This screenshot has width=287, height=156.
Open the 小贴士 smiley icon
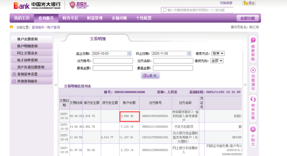coord(253,129)
